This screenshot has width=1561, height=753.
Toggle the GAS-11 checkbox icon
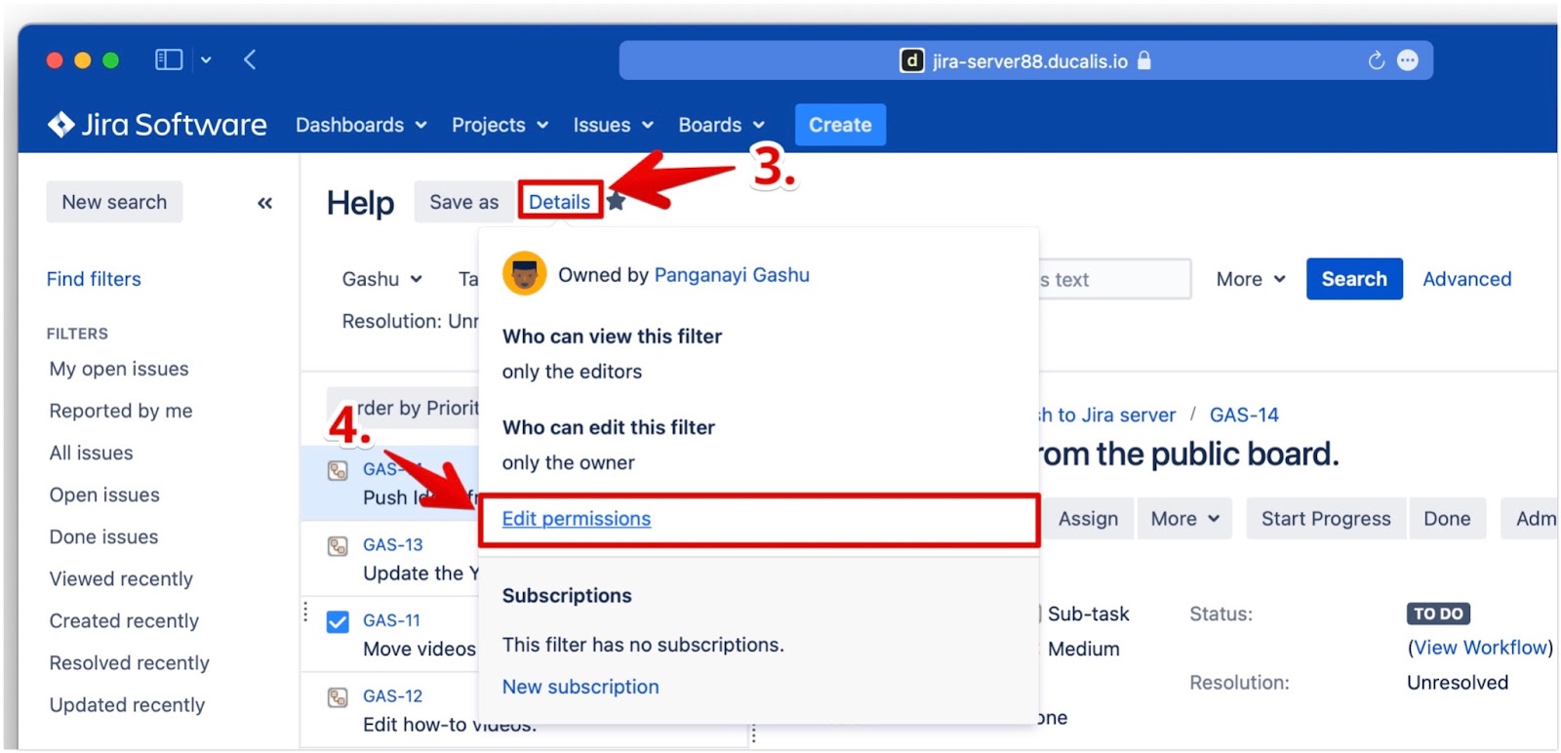(x=338, y=622)
